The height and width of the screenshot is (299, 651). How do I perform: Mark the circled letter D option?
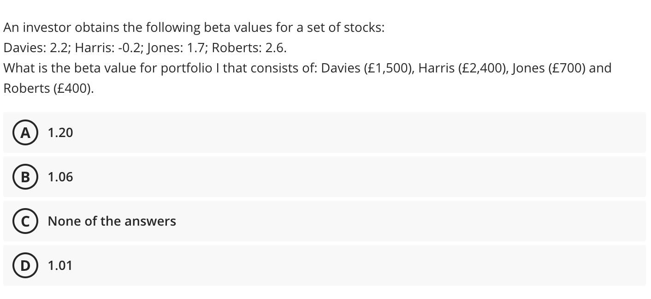coord(25,265)
